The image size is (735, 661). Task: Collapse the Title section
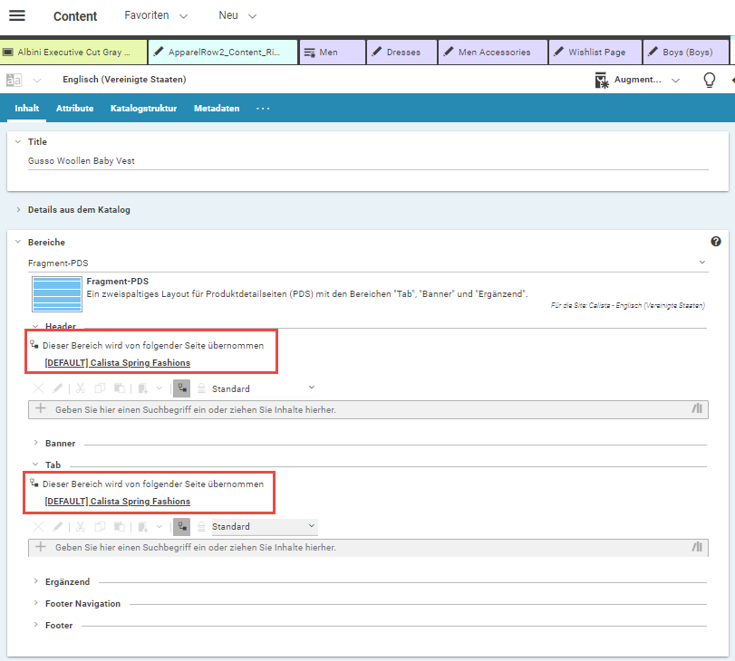tap(18, 141)
